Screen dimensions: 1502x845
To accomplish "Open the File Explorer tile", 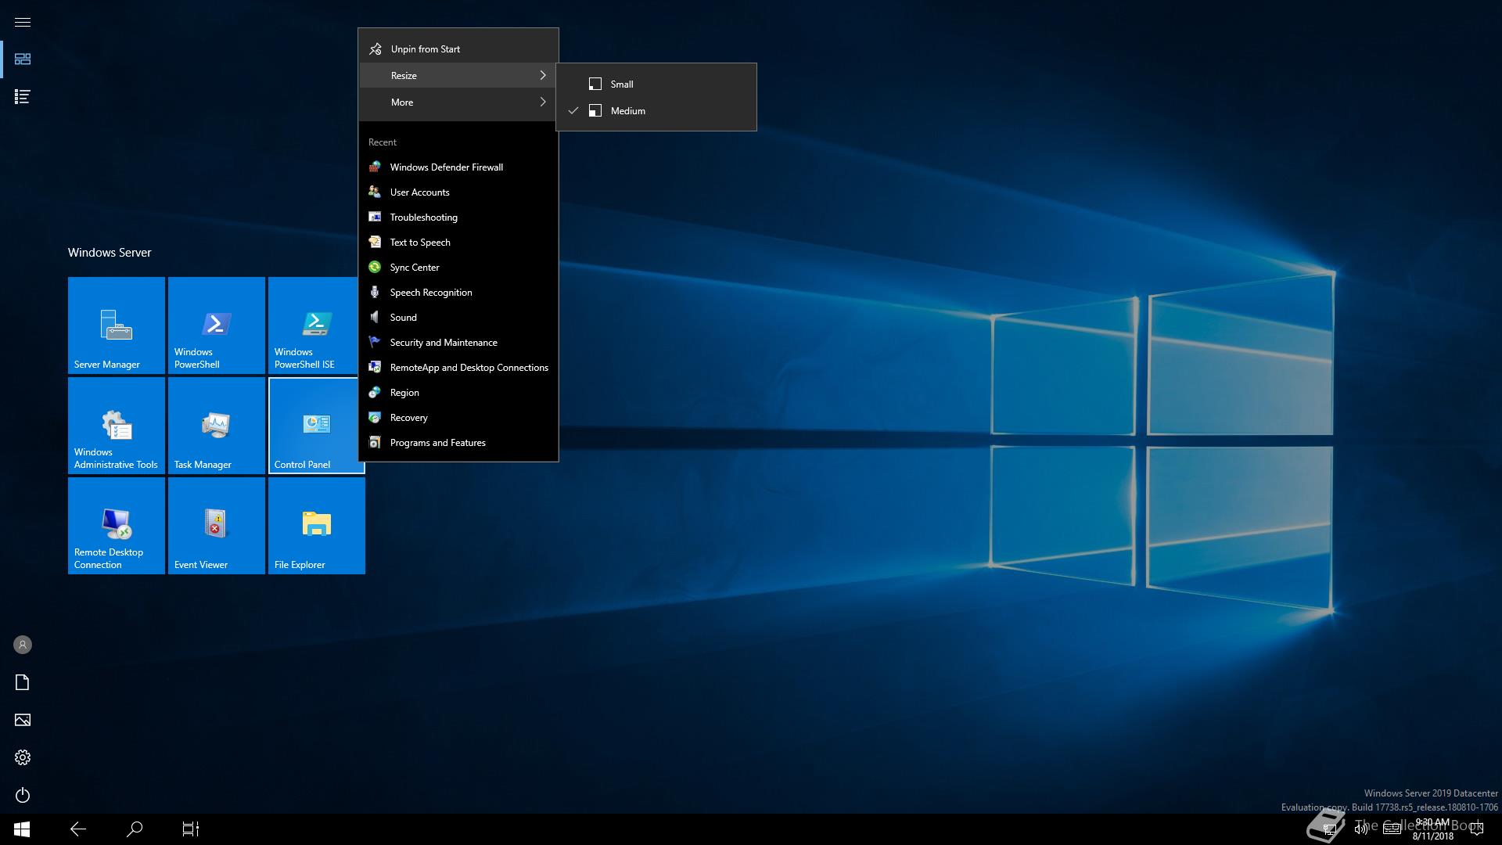I will coord(316,526).
